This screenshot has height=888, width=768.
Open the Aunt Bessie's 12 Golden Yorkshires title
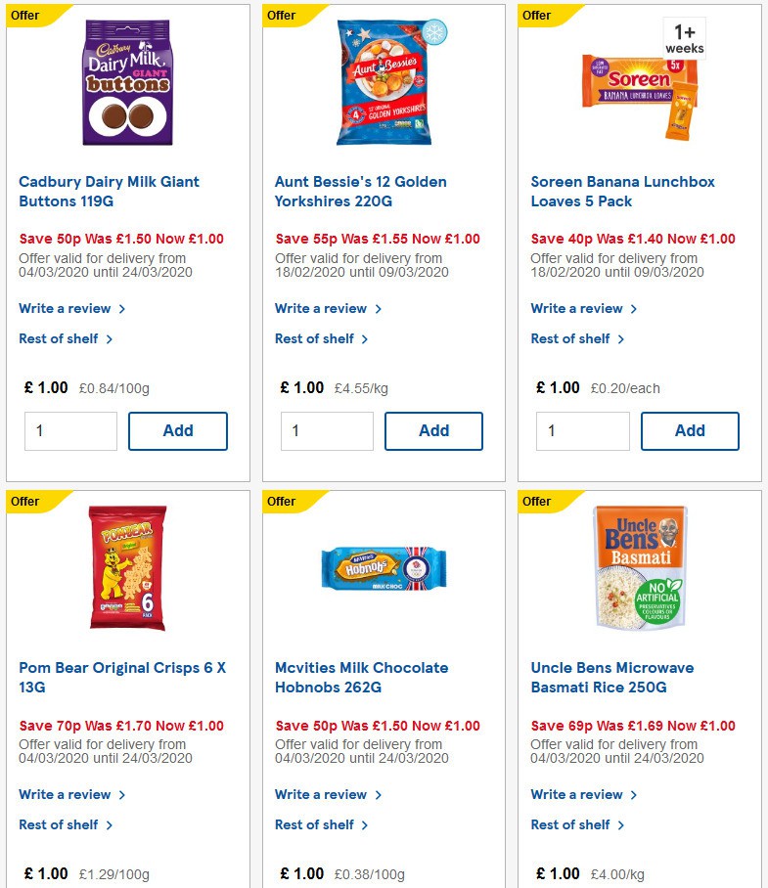pos(360,191)
